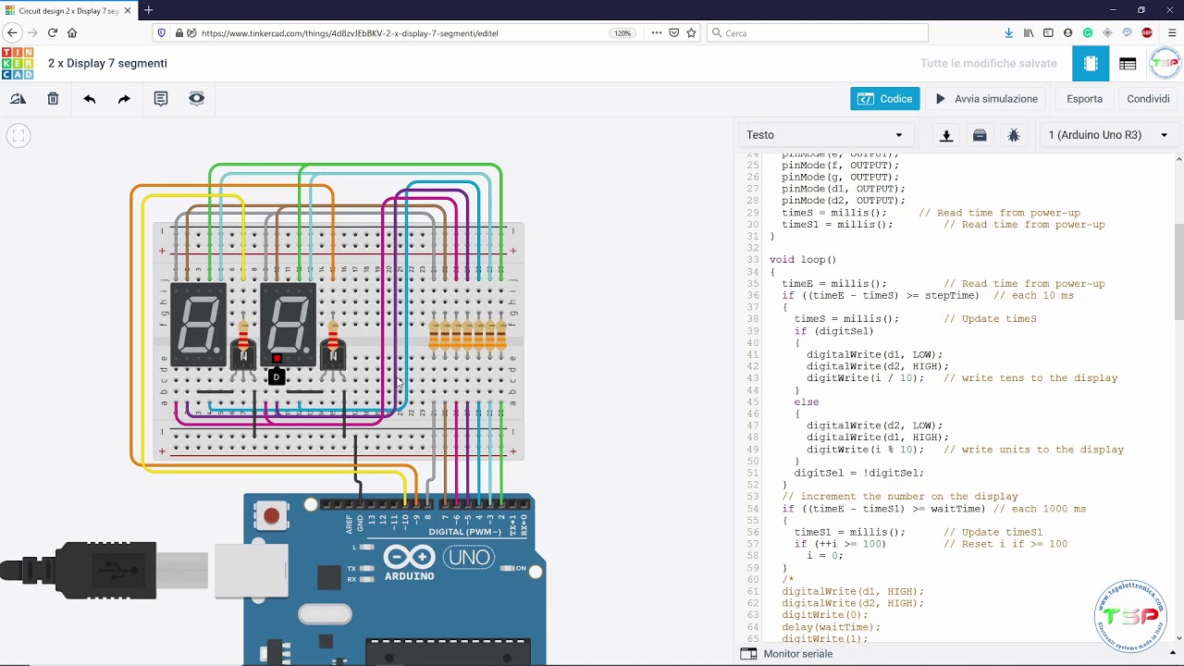Select the right 7-segment display
The image size is (1184, 666).
click(288, 324)
